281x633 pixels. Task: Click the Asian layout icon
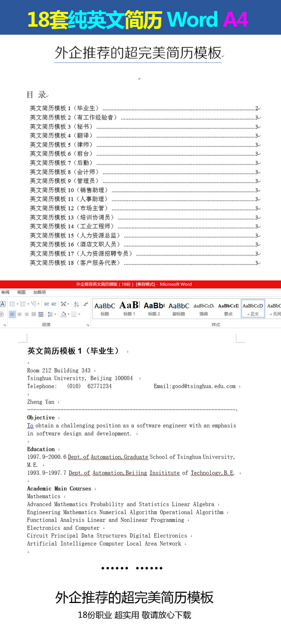tap(63, 304)
